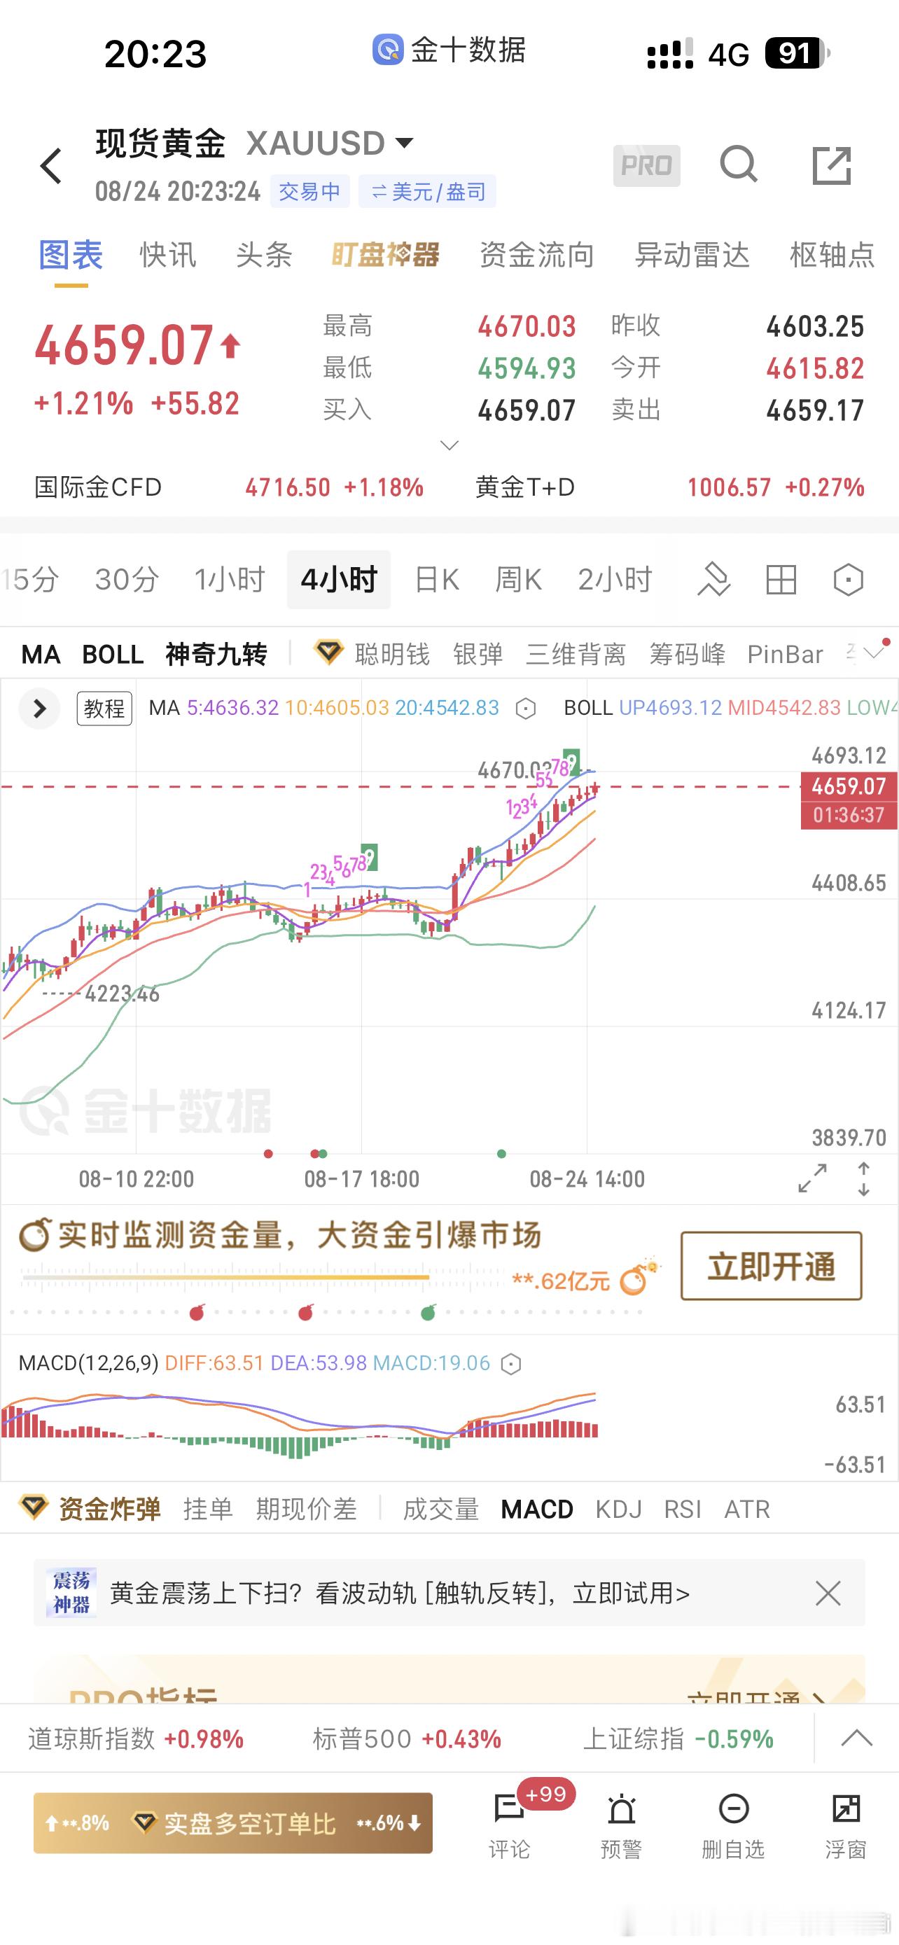Toggle the 银弹 indicator

[478, 654]
